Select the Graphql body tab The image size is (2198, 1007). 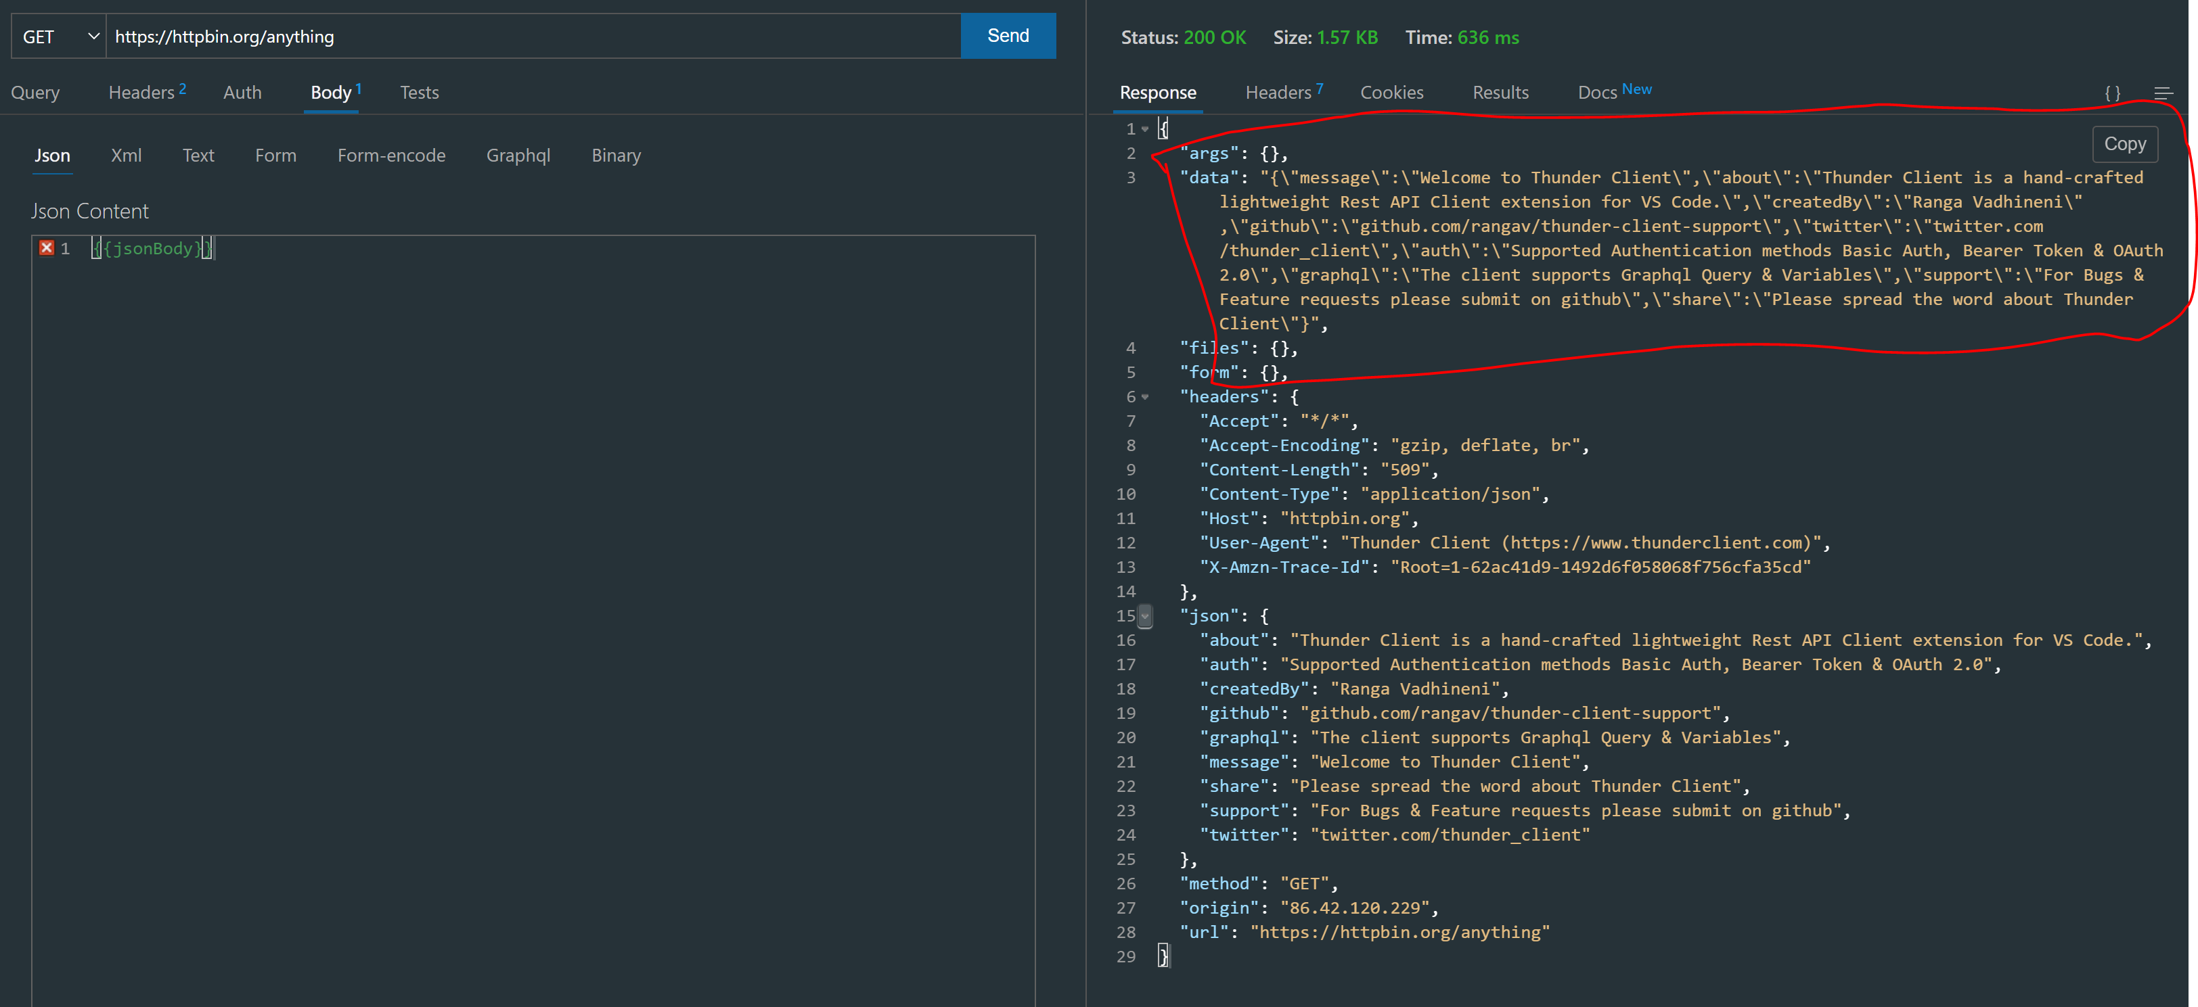click(x=518, y=155)
